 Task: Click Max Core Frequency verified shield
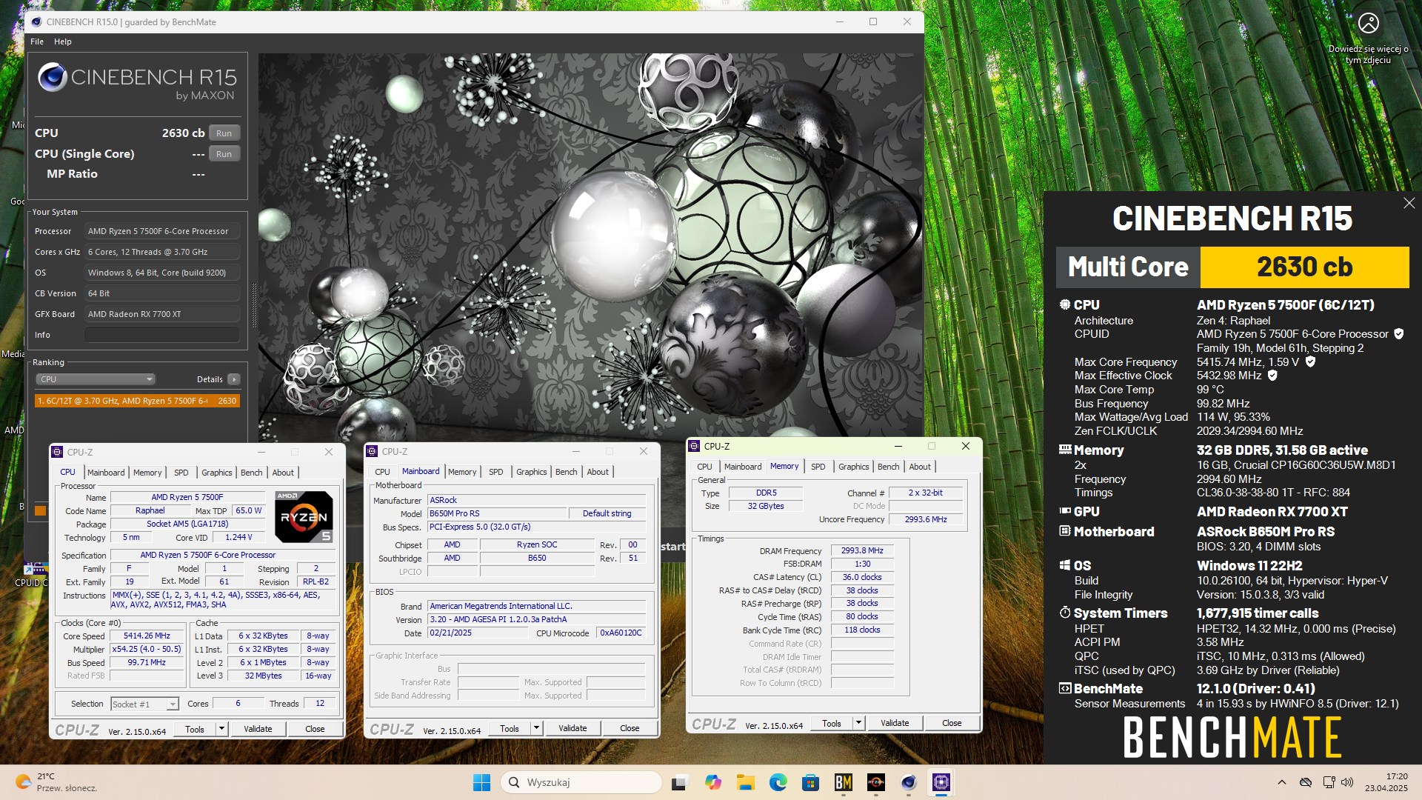point(1310,361)
